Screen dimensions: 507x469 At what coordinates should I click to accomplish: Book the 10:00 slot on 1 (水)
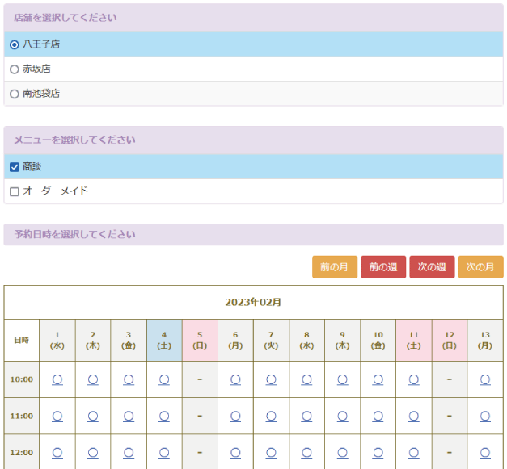click(57, 379)
